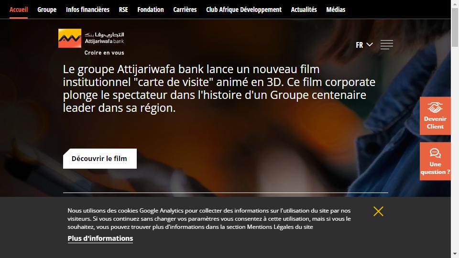459x258 pixels.
Task: Open the Accueil tab
Action: tap(19, 10)
